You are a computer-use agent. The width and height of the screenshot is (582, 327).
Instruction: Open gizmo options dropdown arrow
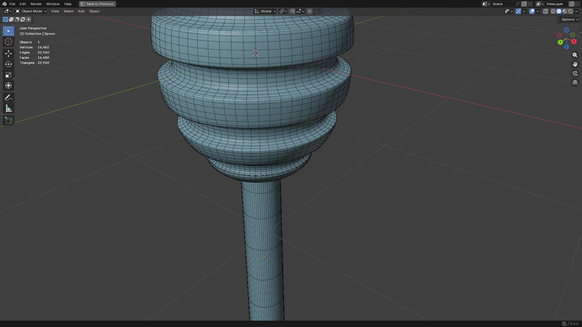524,11
